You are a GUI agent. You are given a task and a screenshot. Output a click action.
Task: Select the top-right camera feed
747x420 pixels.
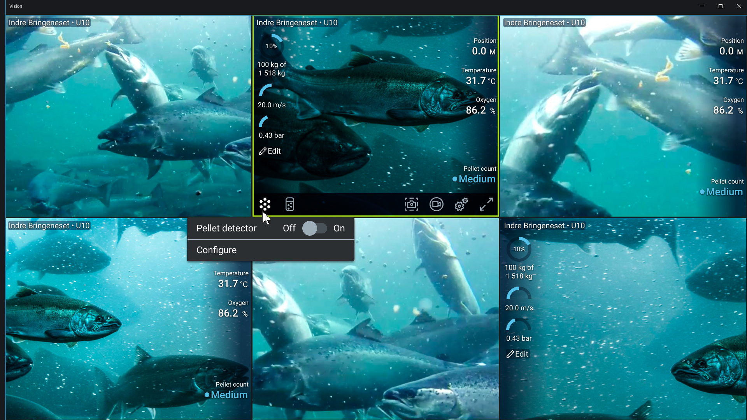click(x=622, y=117)
